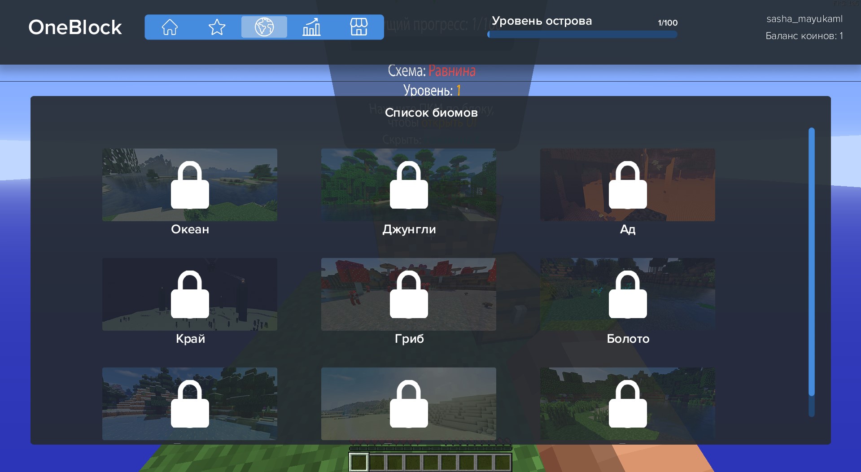Screen dimensions: 861x472
Task: Open the home tab icon
Action: (170, 27)
